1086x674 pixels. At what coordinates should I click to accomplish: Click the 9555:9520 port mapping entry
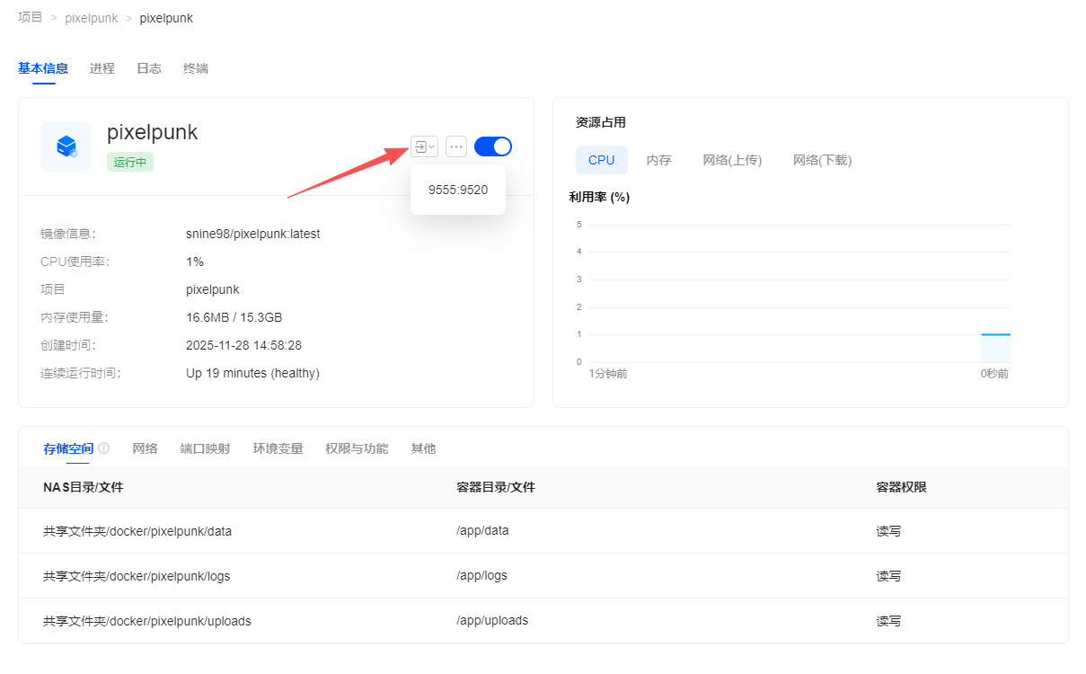[x=458, y=190]
